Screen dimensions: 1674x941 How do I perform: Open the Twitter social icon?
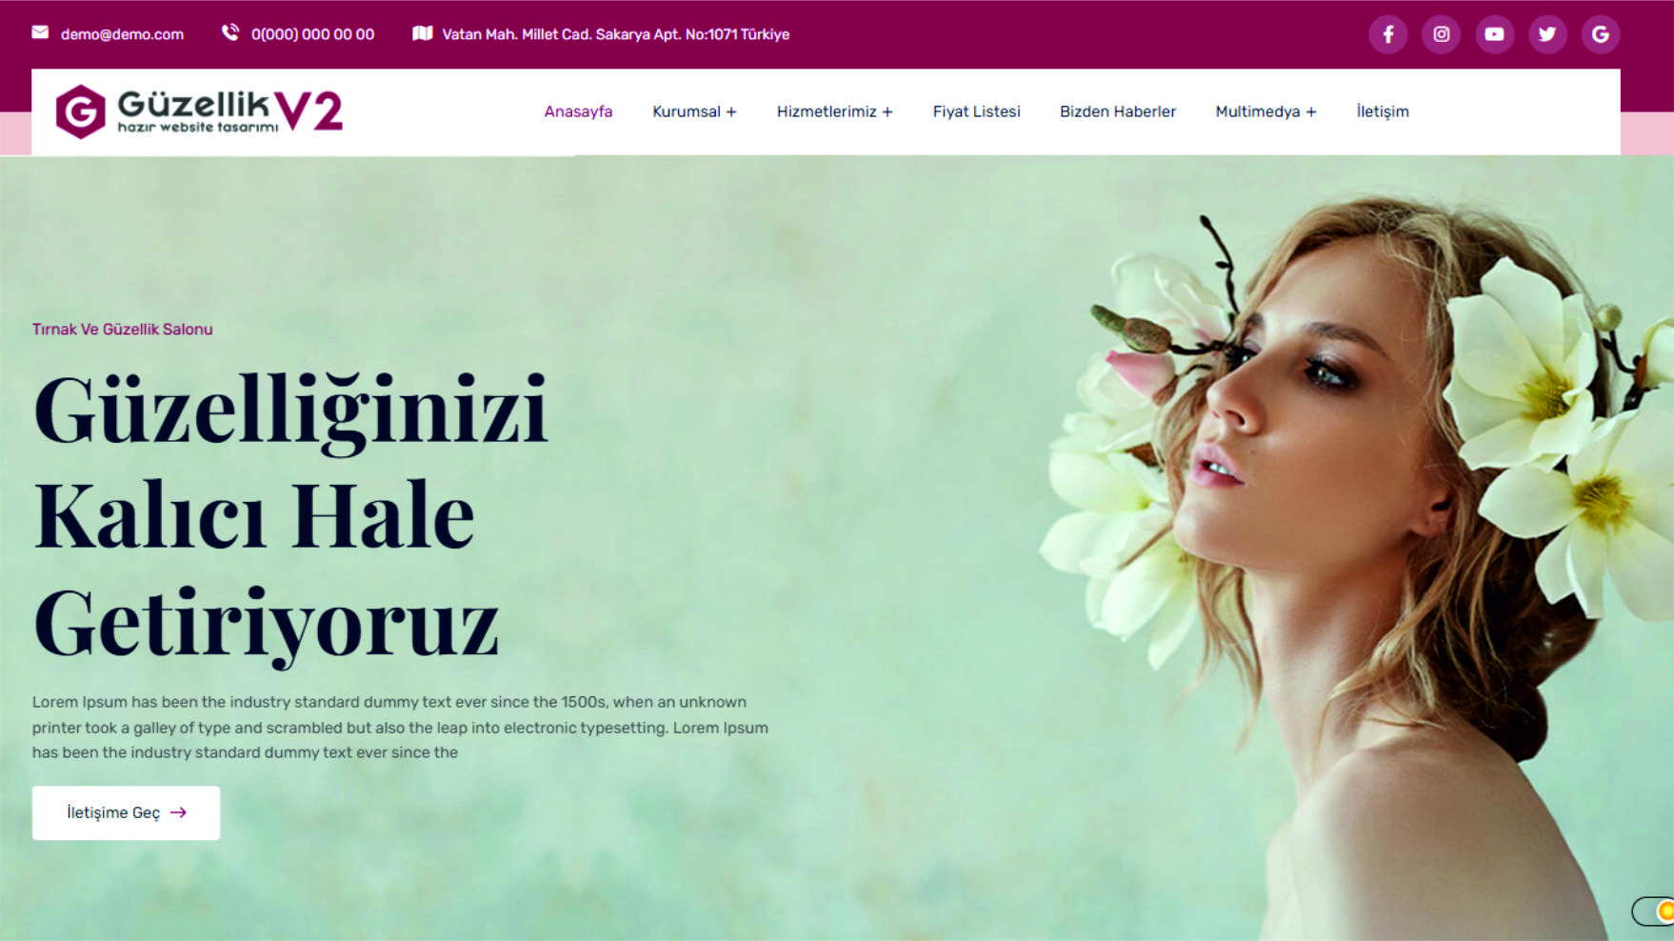pos(1547,34)
